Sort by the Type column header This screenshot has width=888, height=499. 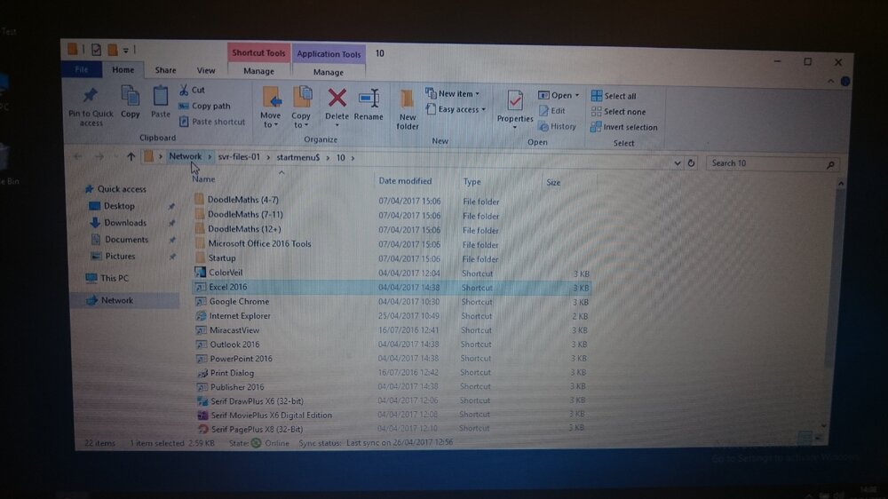[472, 182]
